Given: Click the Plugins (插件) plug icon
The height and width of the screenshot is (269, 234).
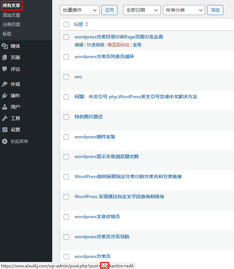Looking at the screenshot, I should [x=5, y=96].
